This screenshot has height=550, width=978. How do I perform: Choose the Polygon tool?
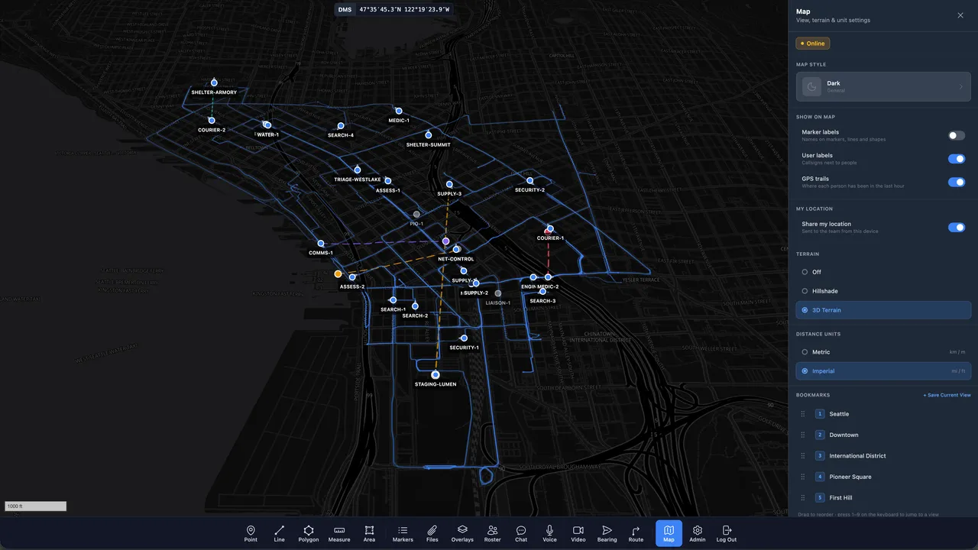point(309,533)
